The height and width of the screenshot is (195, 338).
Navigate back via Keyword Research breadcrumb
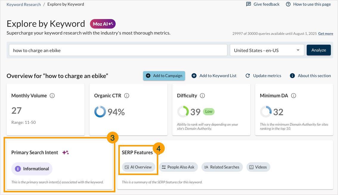[24, 4]
